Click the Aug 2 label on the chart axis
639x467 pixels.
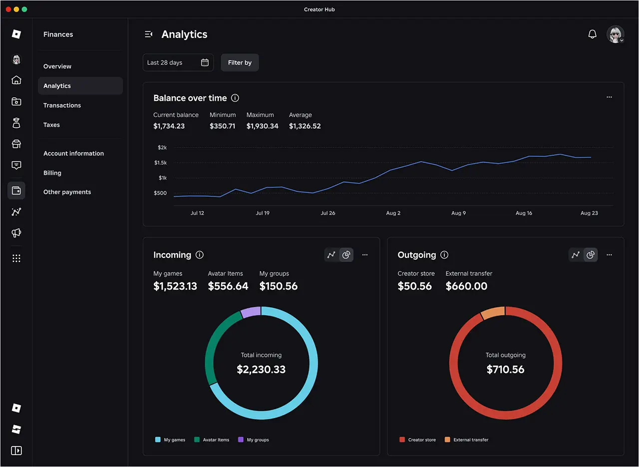393,213
